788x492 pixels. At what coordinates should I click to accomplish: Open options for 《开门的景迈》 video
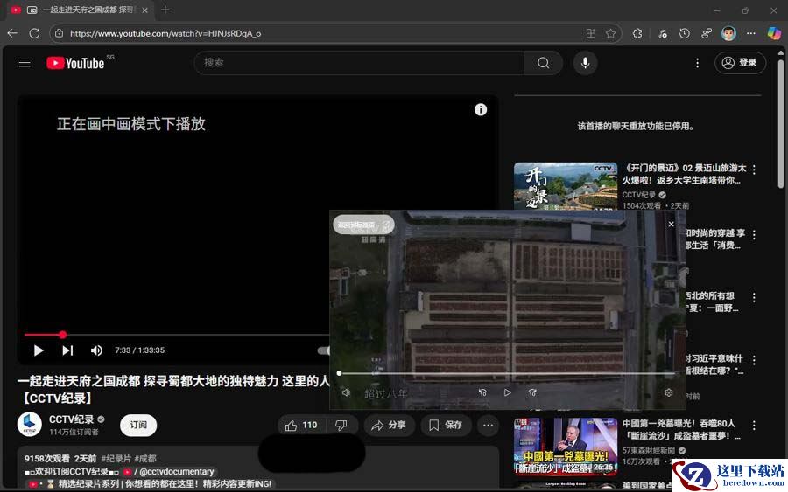(x=754, y=170)
